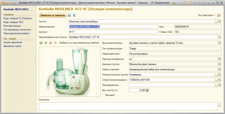The image size is (225, 114).
Task: Click the 'Номенклатурная группа' ellipsis button
Action: 216,75
